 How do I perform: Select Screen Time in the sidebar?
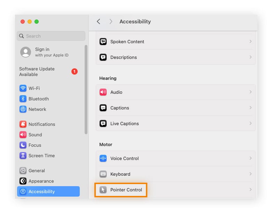pyautogui.click(x=48, y=155)
